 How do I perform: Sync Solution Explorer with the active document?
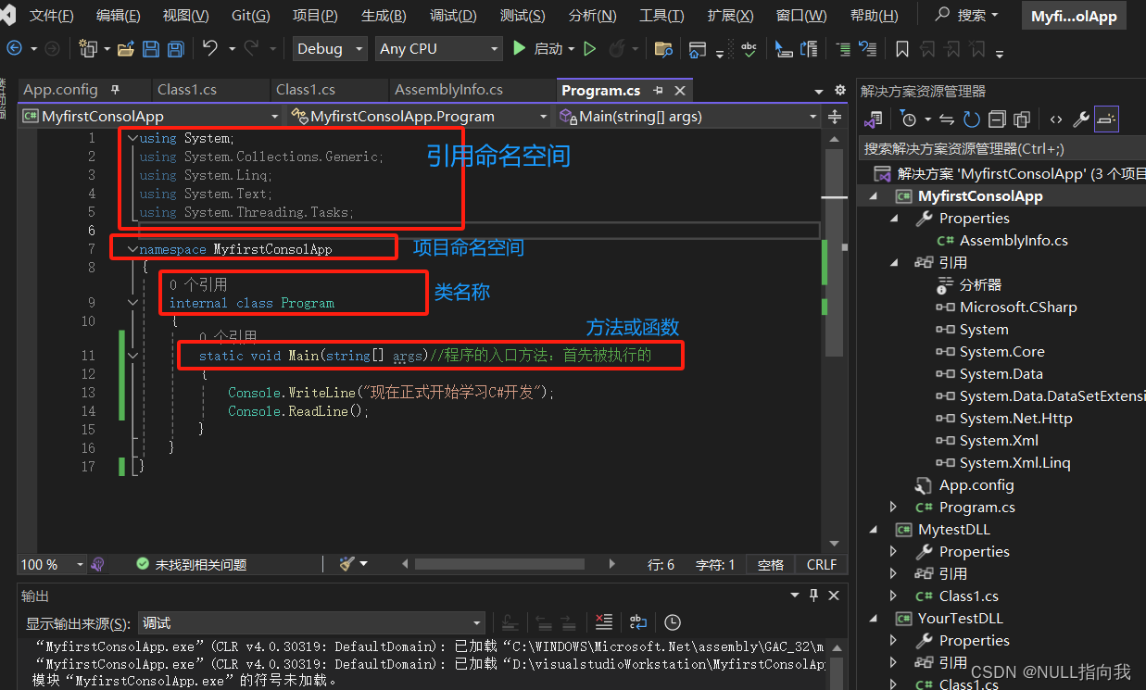pyautogui.click(x=947, y=119)
